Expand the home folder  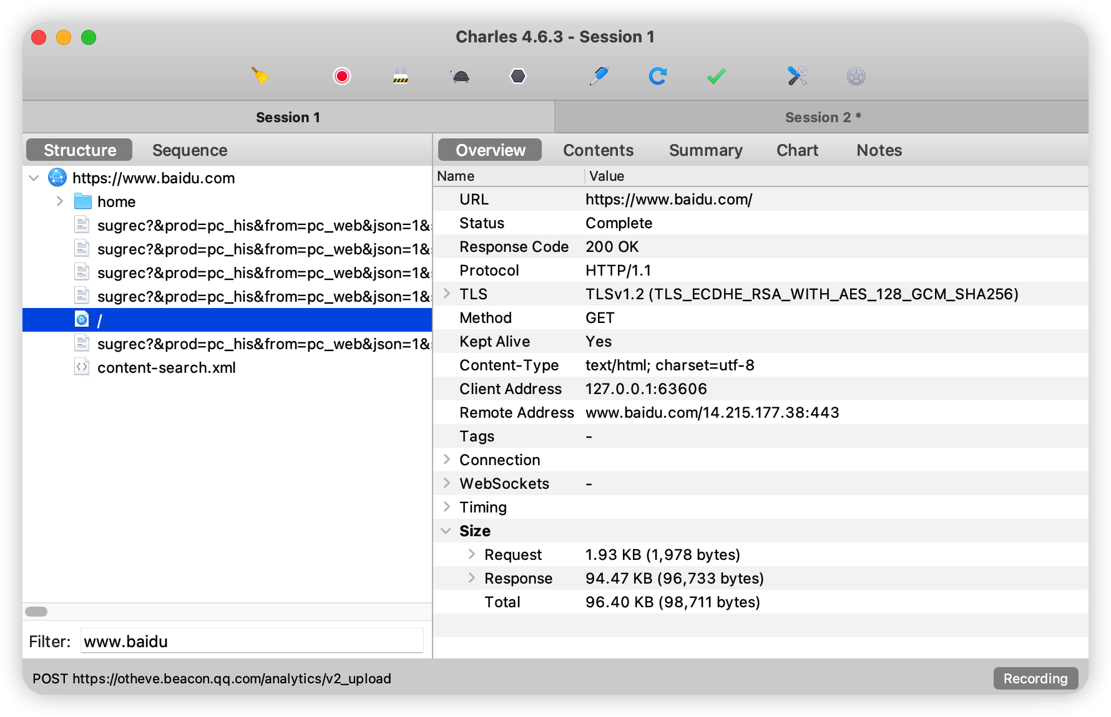point(60,201)
